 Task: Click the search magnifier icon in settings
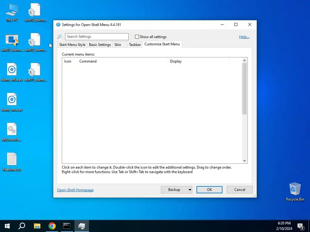pos(59,37)
